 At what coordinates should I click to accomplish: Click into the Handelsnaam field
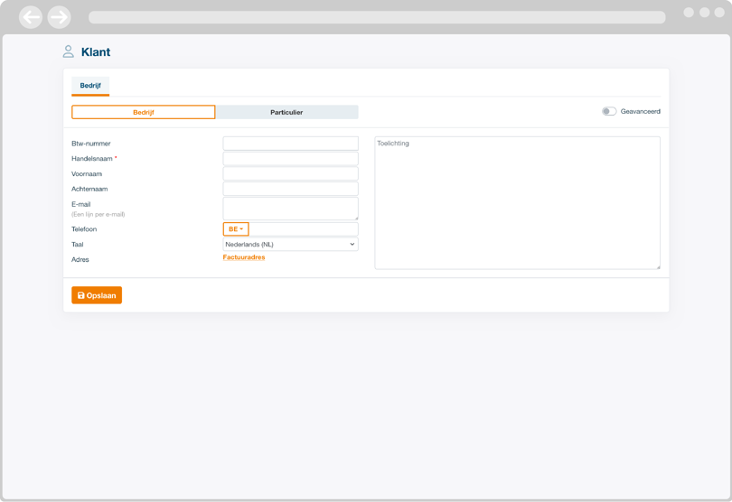[290, 159]
